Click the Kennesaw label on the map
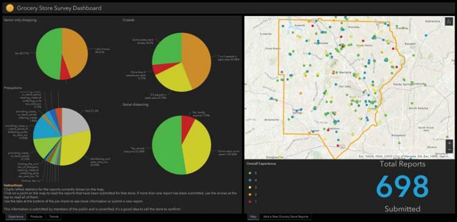 [320, 43]
